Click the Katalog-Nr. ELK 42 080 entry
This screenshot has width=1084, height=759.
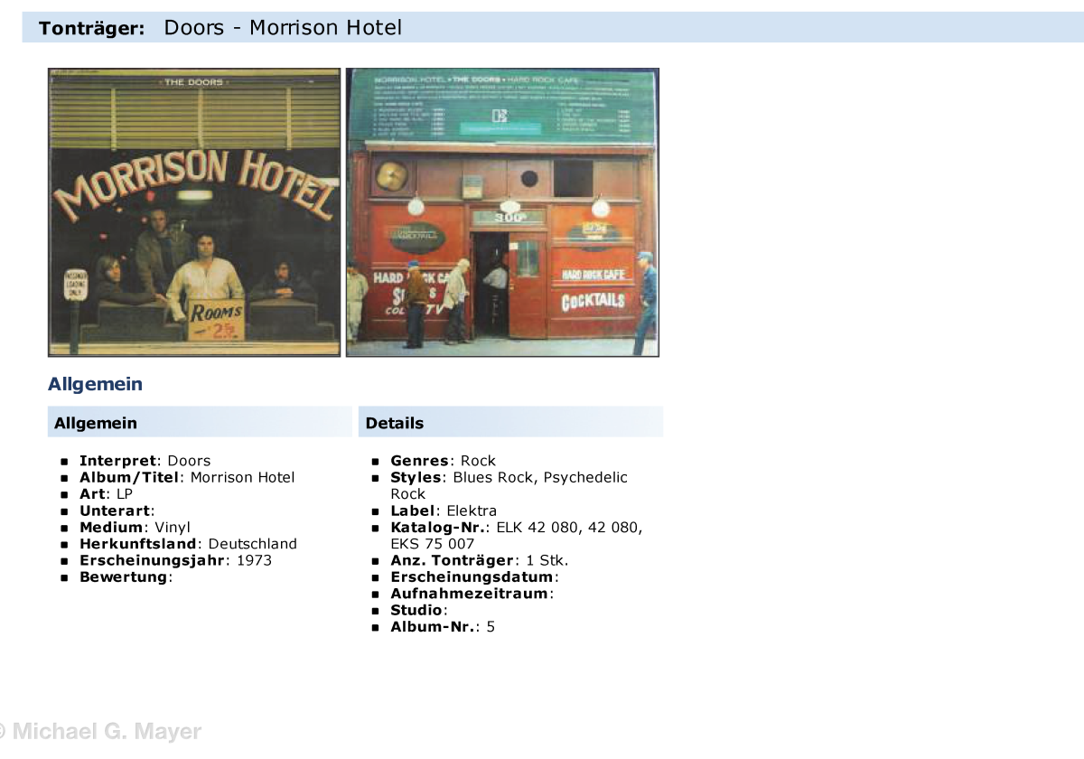point(516,528)
